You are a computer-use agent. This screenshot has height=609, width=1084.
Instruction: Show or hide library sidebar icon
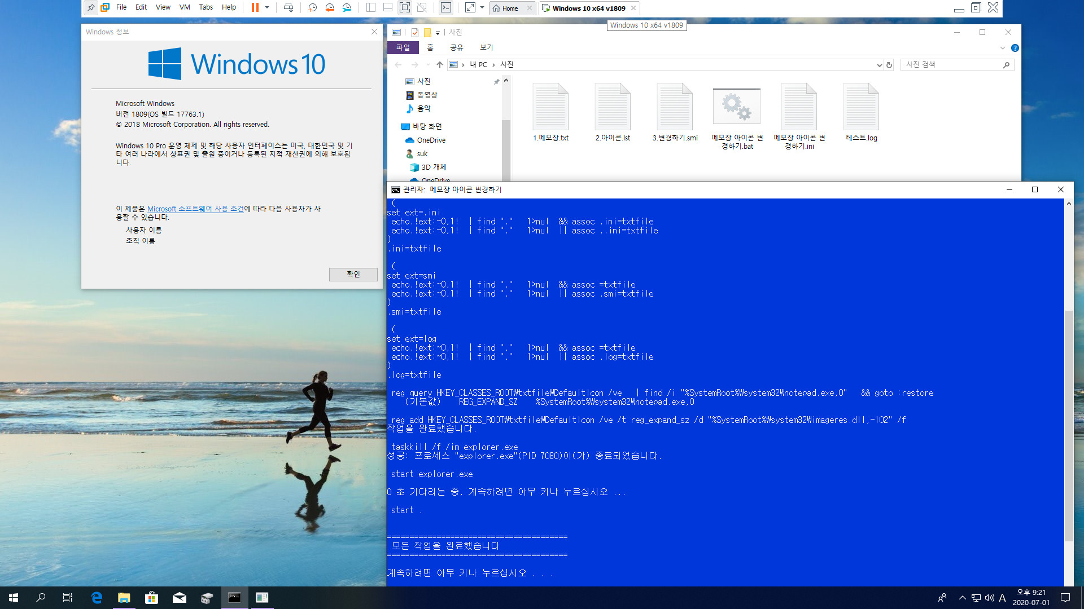(371, 8)
